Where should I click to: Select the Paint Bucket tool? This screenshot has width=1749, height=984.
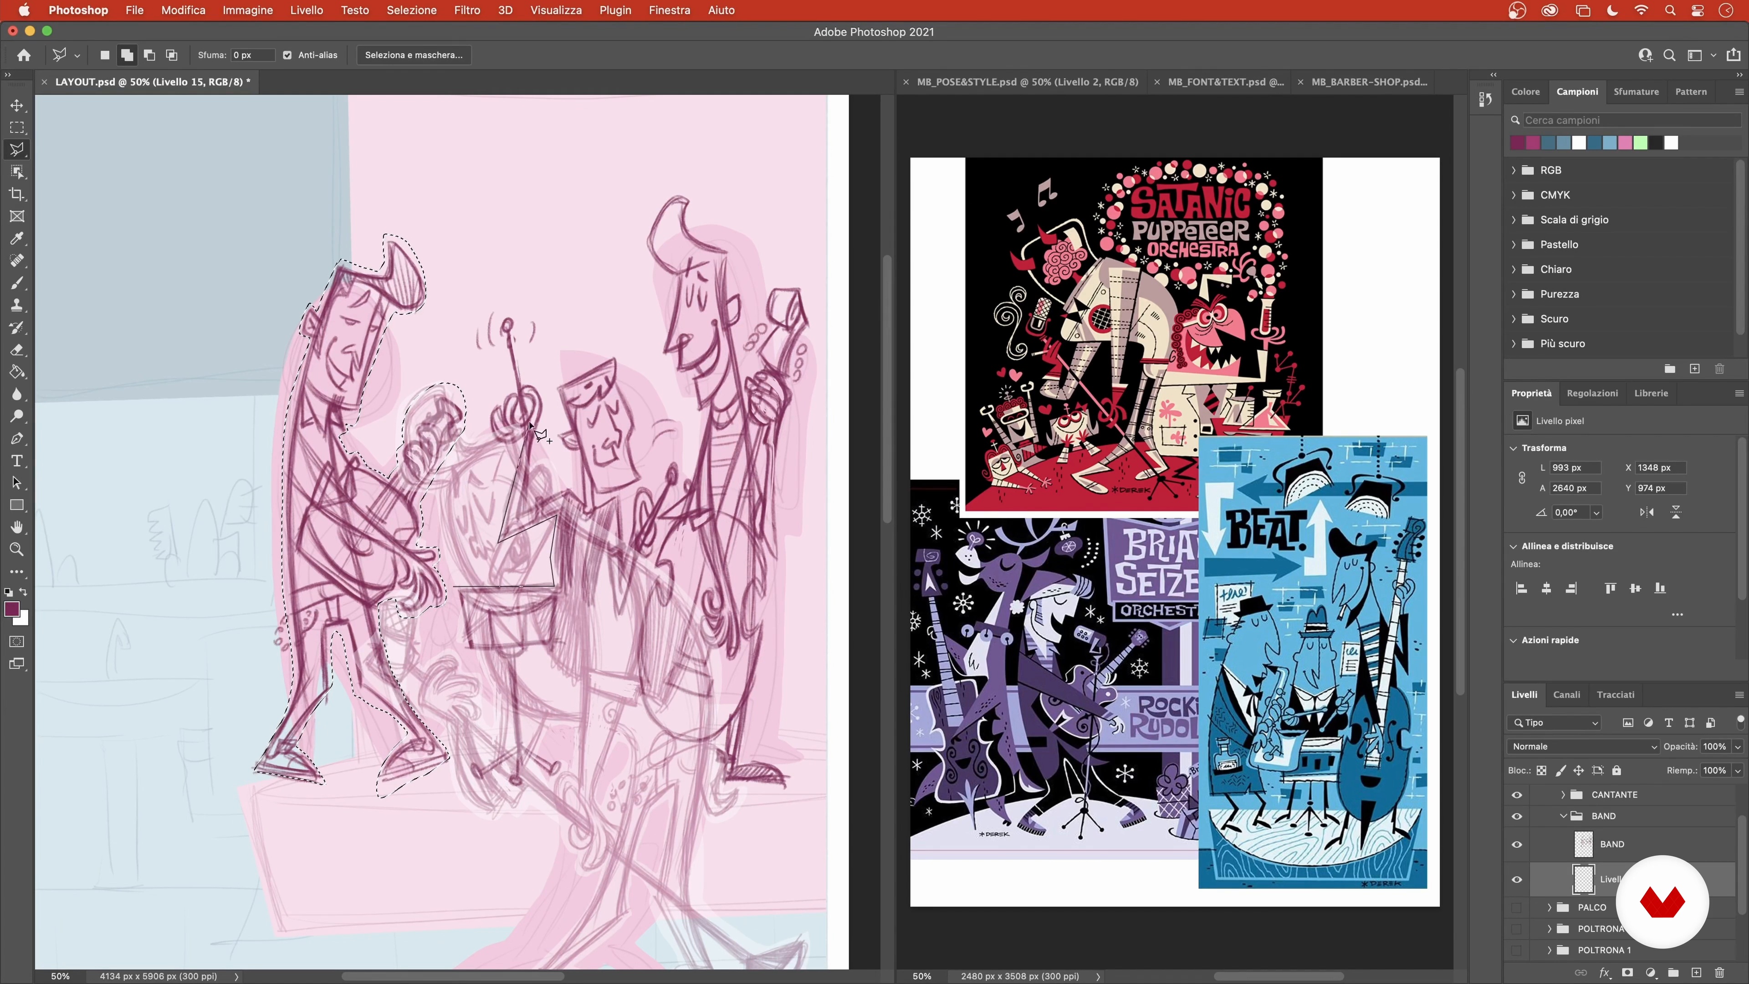tap(17, 372)
